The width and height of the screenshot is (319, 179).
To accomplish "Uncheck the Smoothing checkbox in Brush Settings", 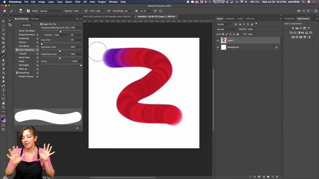I will 17,73.
